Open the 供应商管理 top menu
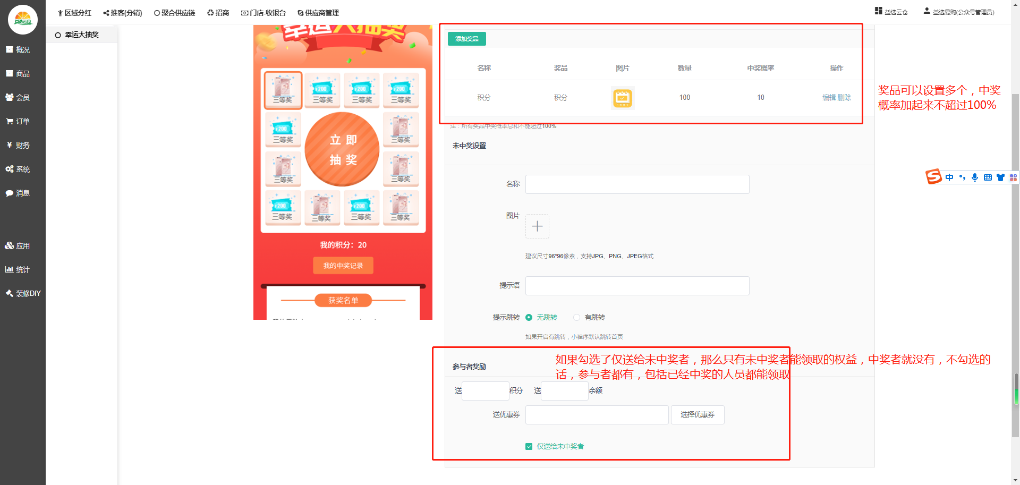 coord(318,13)
